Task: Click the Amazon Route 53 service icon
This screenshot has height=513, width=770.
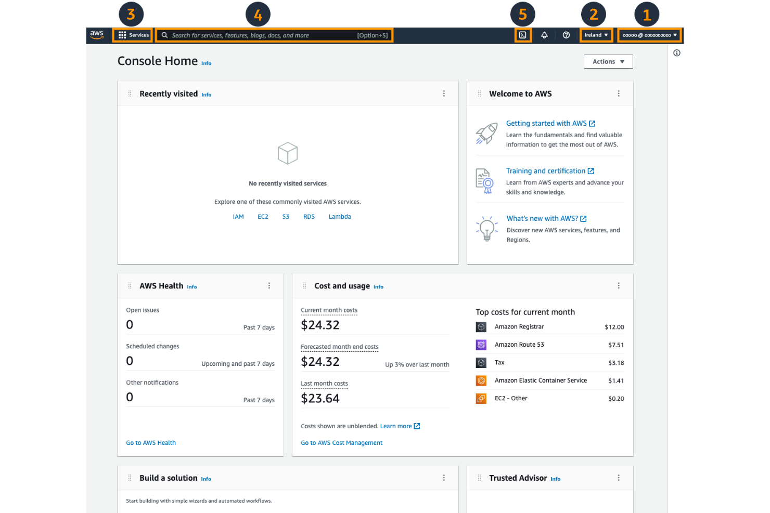Action: point(481,345)
